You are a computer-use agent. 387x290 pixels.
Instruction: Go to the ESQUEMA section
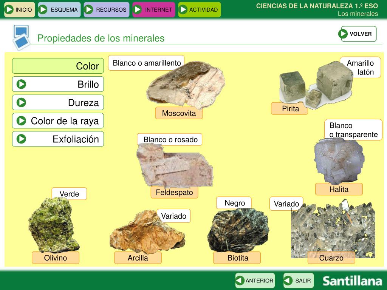pyautogui.click(x=59, y=9)
